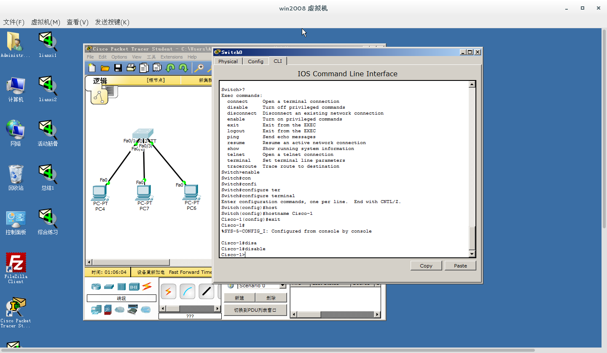Click 切换到PDU列表窗口 button
The width and height of the screenshot is (607, 353).
(255, 310)
